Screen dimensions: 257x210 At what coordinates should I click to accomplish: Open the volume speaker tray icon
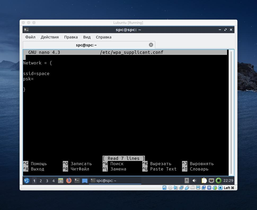tap(194, 181)
